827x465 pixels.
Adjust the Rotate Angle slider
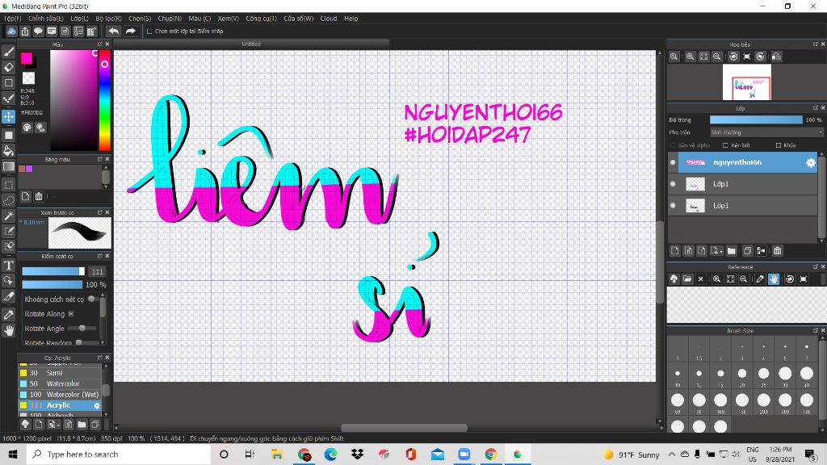coord(81,329)
